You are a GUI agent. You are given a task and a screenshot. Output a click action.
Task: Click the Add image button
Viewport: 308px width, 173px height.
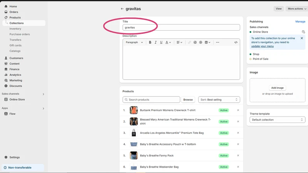click(277, 88)
